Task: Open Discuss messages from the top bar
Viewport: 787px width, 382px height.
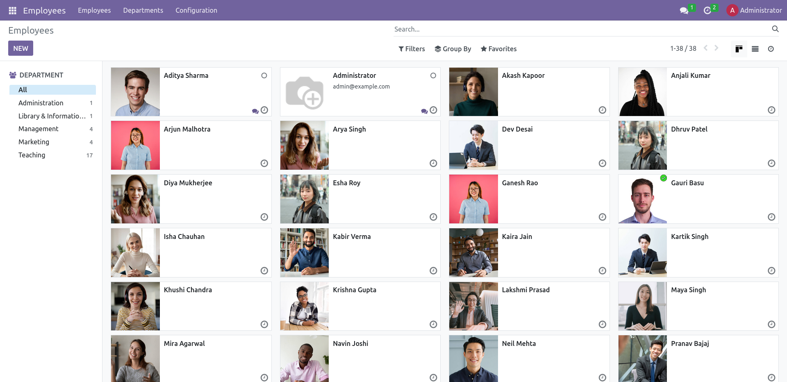Action: click(684, 10)
